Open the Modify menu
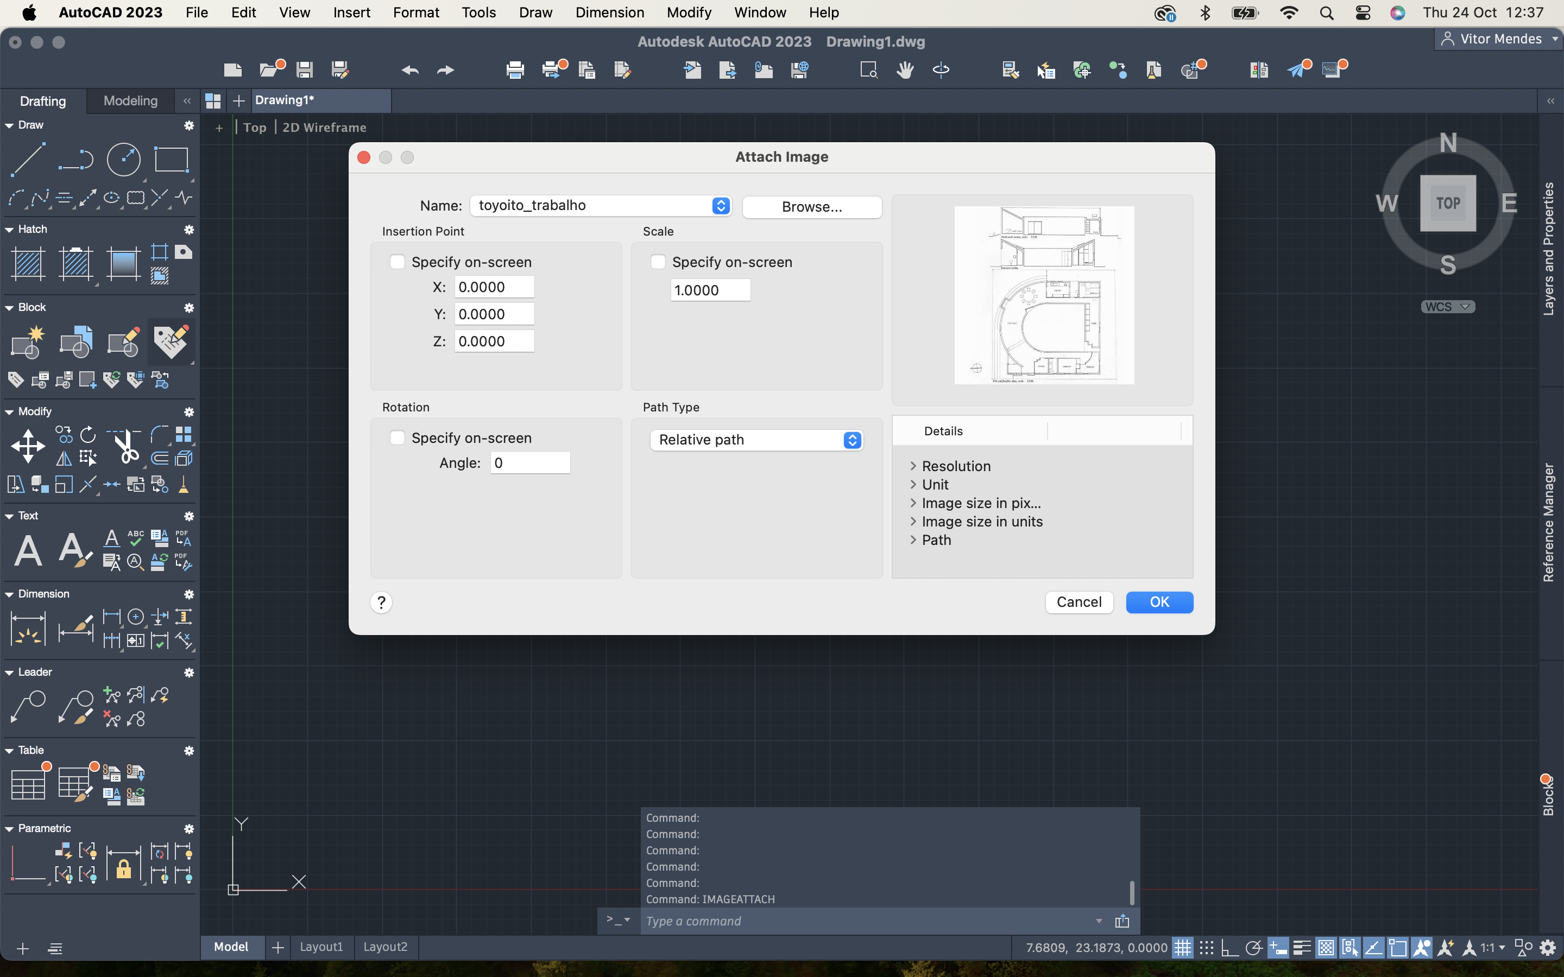 coord(688,12)
